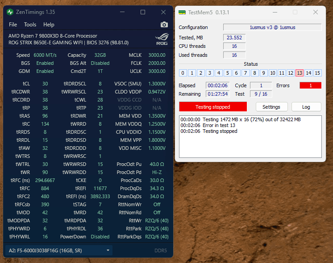Click status thread box 5
This screenshot has height=263, width=333.
point(228,73)
